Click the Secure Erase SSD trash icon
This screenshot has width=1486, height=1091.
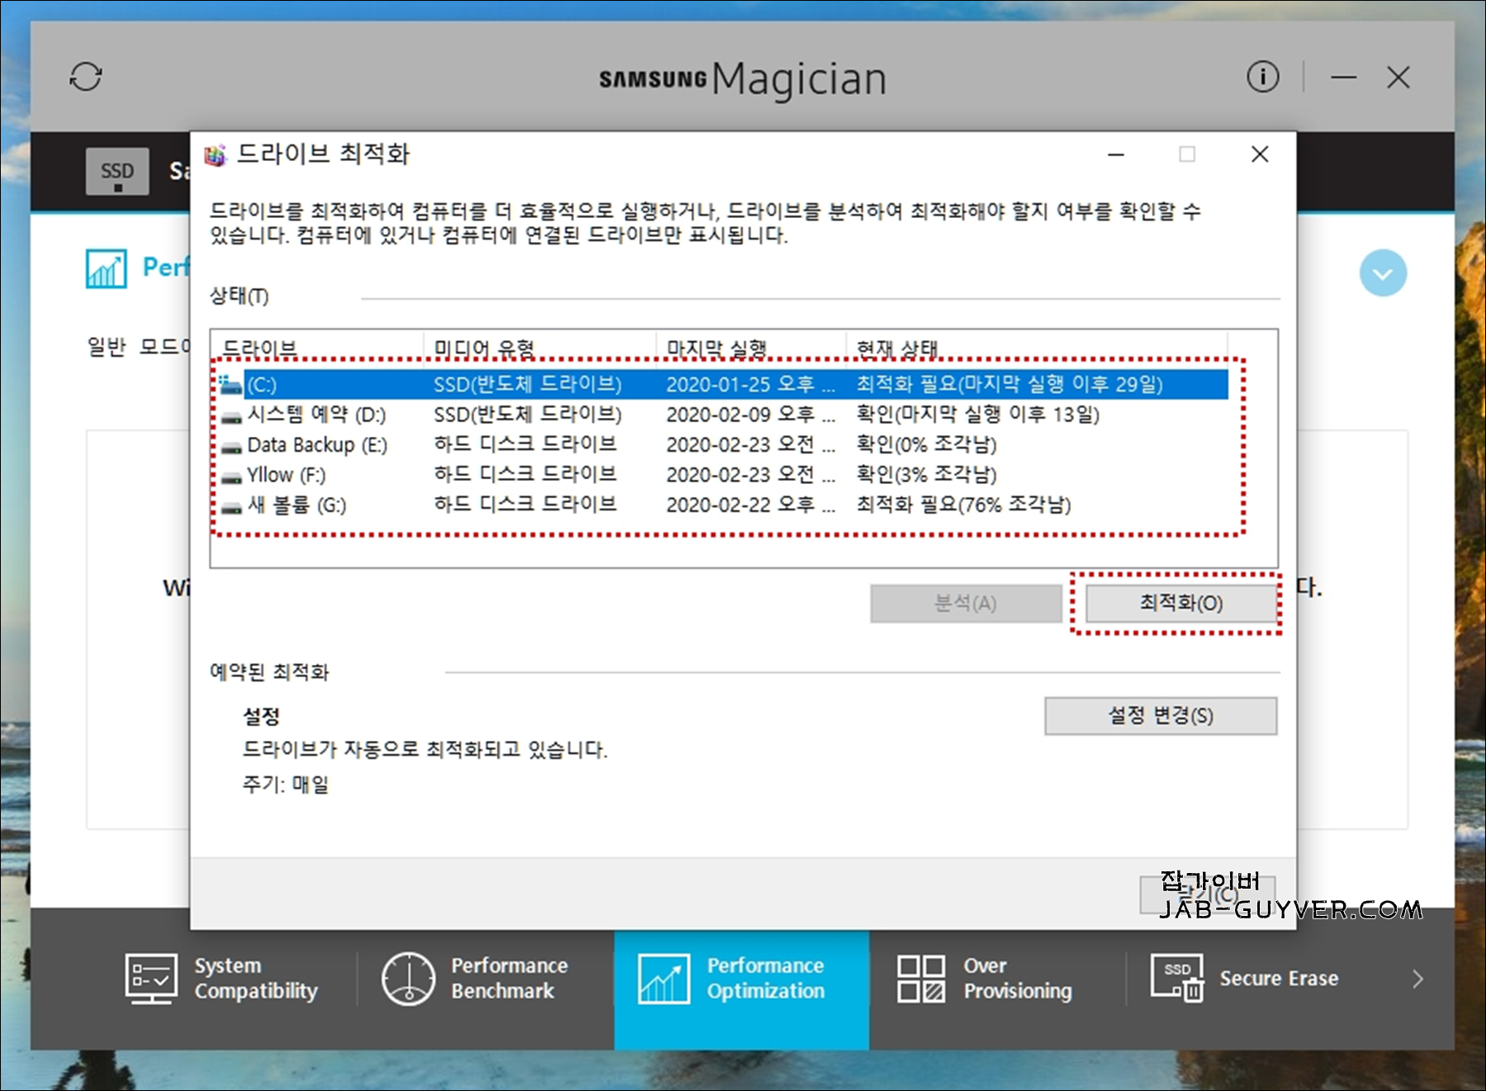[1177, 979]
